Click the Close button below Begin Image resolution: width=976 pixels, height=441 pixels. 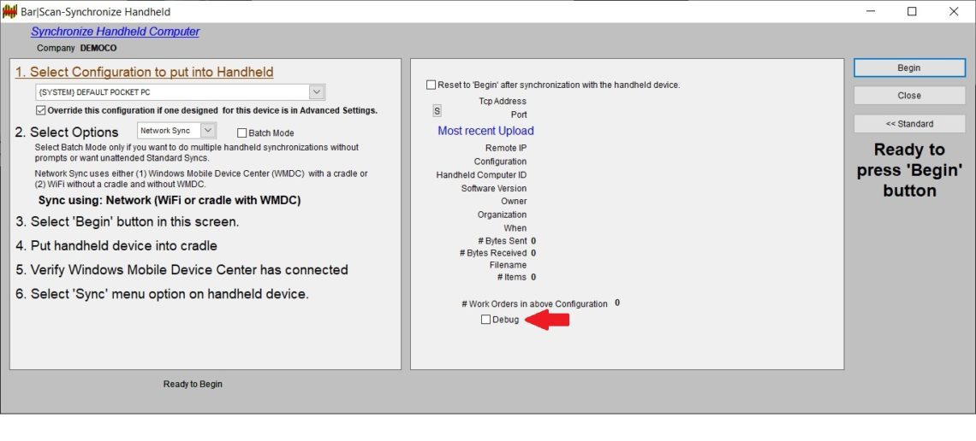pos(908,96)
